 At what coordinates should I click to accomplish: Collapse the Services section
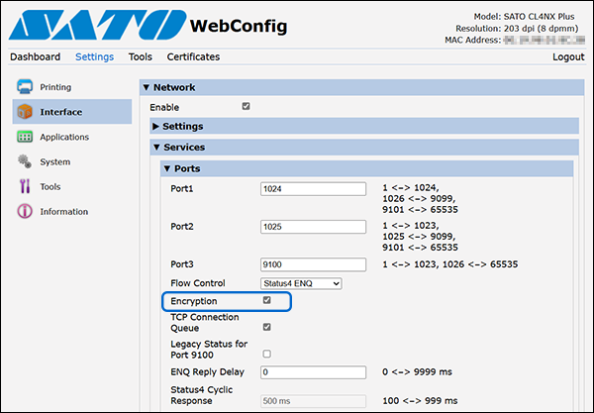click(183, 147)
